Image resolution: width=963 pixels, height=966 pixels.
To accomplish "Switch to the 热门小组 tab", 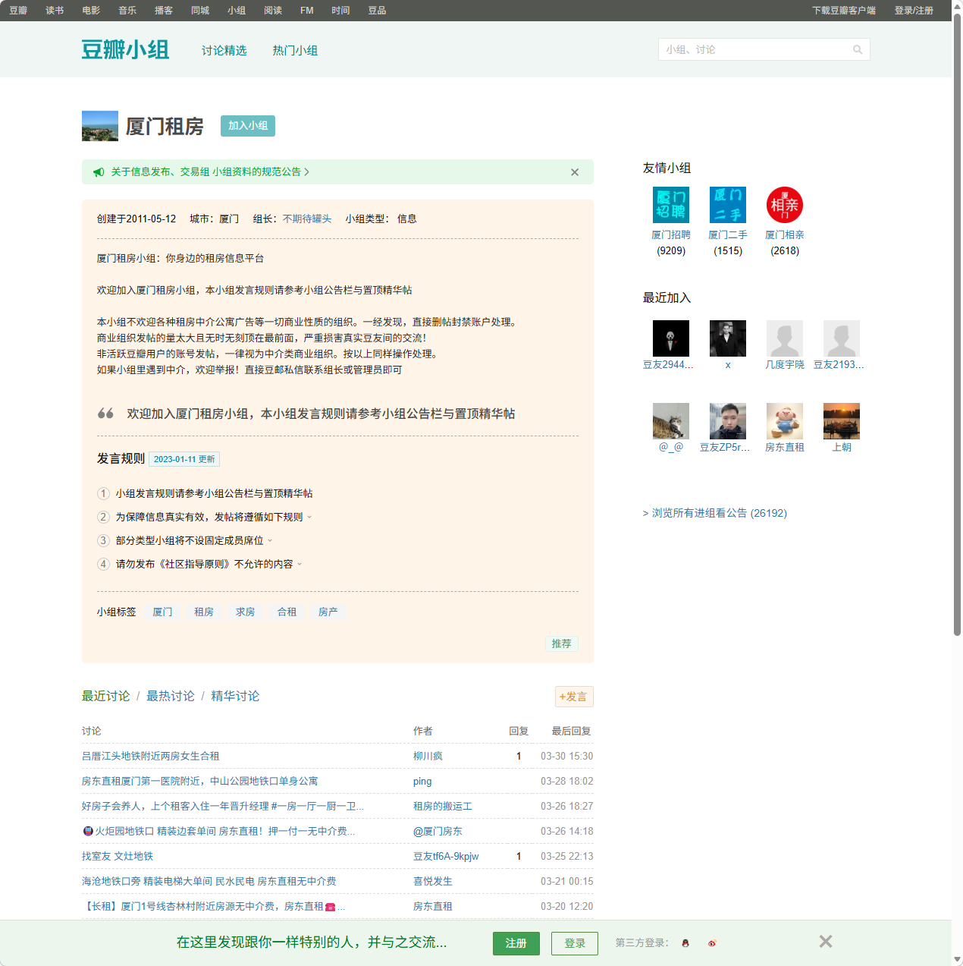I will pyautogui.click(x=296, y=50).
